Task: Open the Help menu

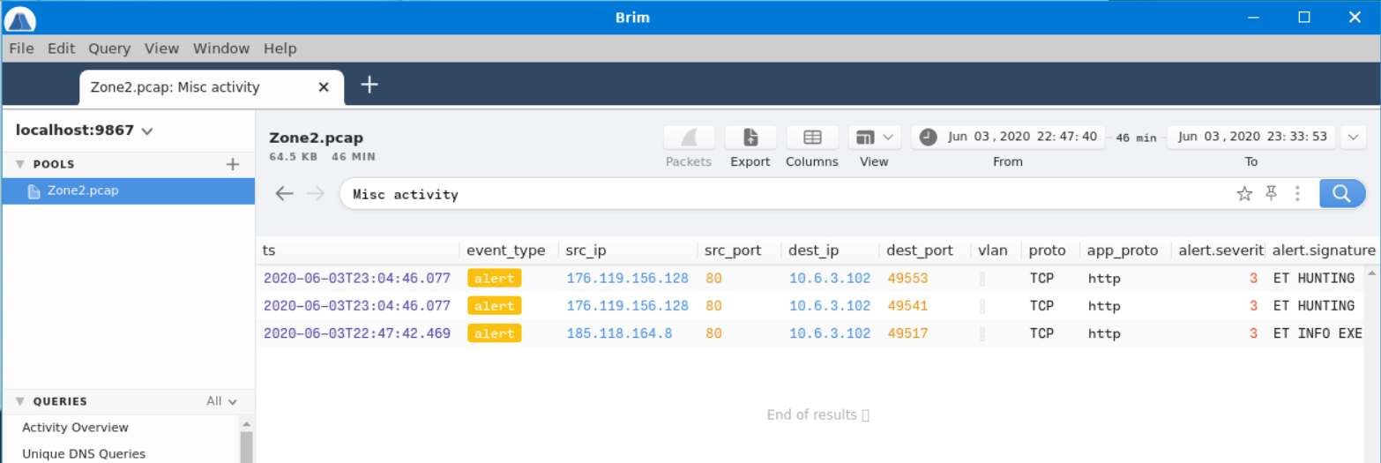Action: click(280, 49)
